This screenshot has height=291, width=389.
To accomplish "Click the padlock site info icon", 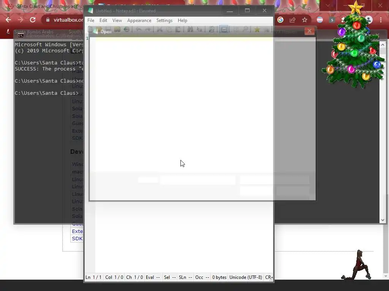I will 48,20.
